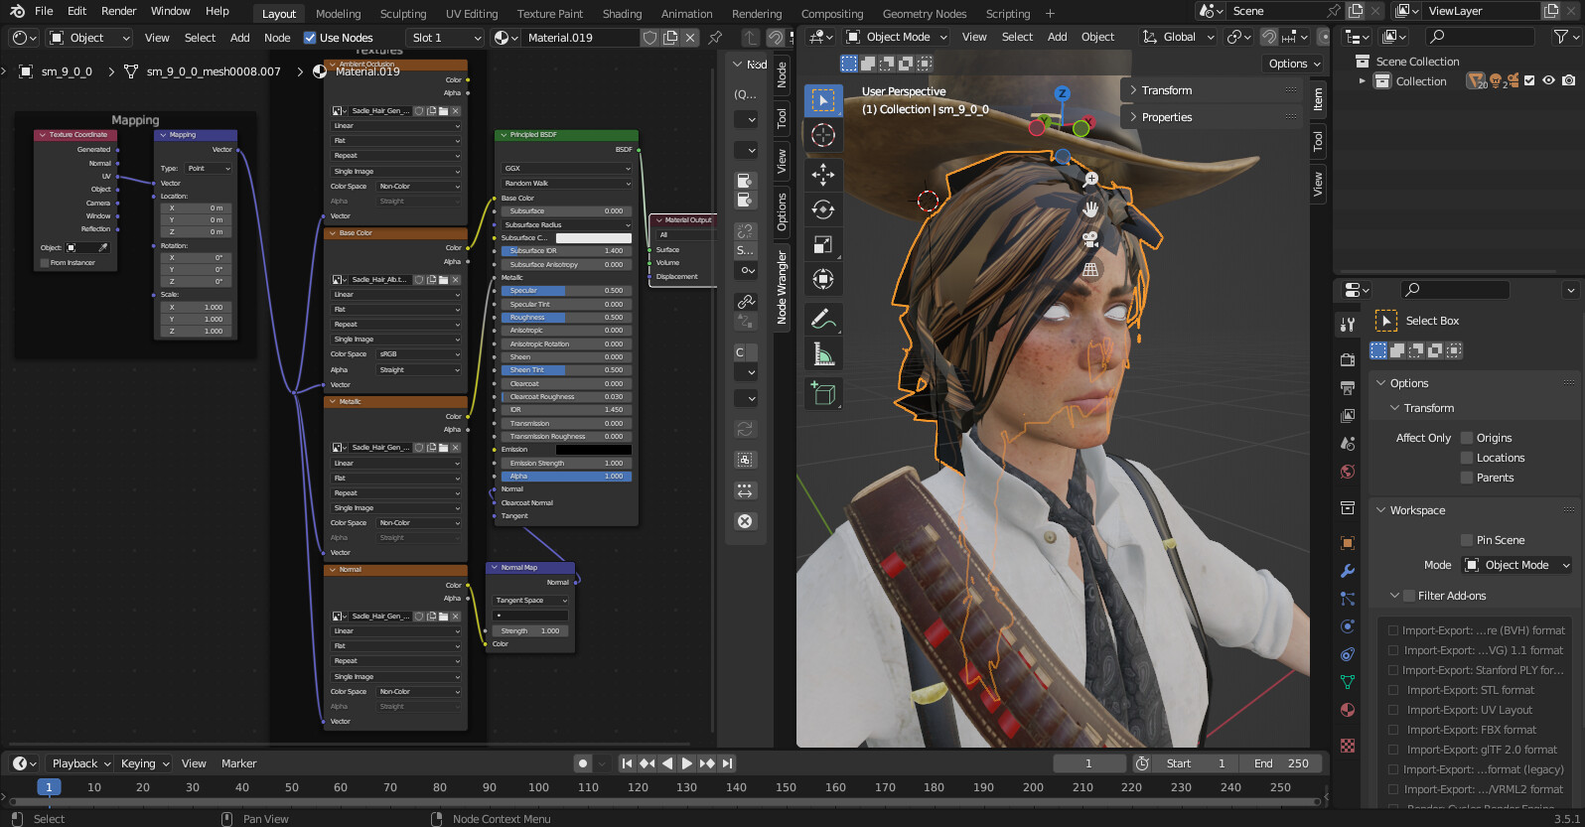The height and width of the screenshot is (827, 1585).
Task: Toggle camera view with camera gizmo
Action: [1090, 239]
